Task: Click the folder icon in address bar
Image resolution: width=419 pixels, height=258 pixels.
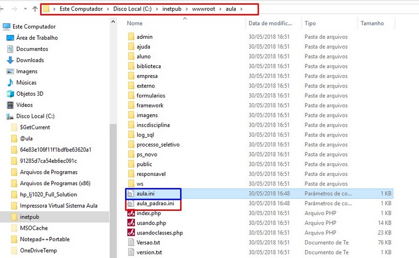Action: [x=47, y=9]
